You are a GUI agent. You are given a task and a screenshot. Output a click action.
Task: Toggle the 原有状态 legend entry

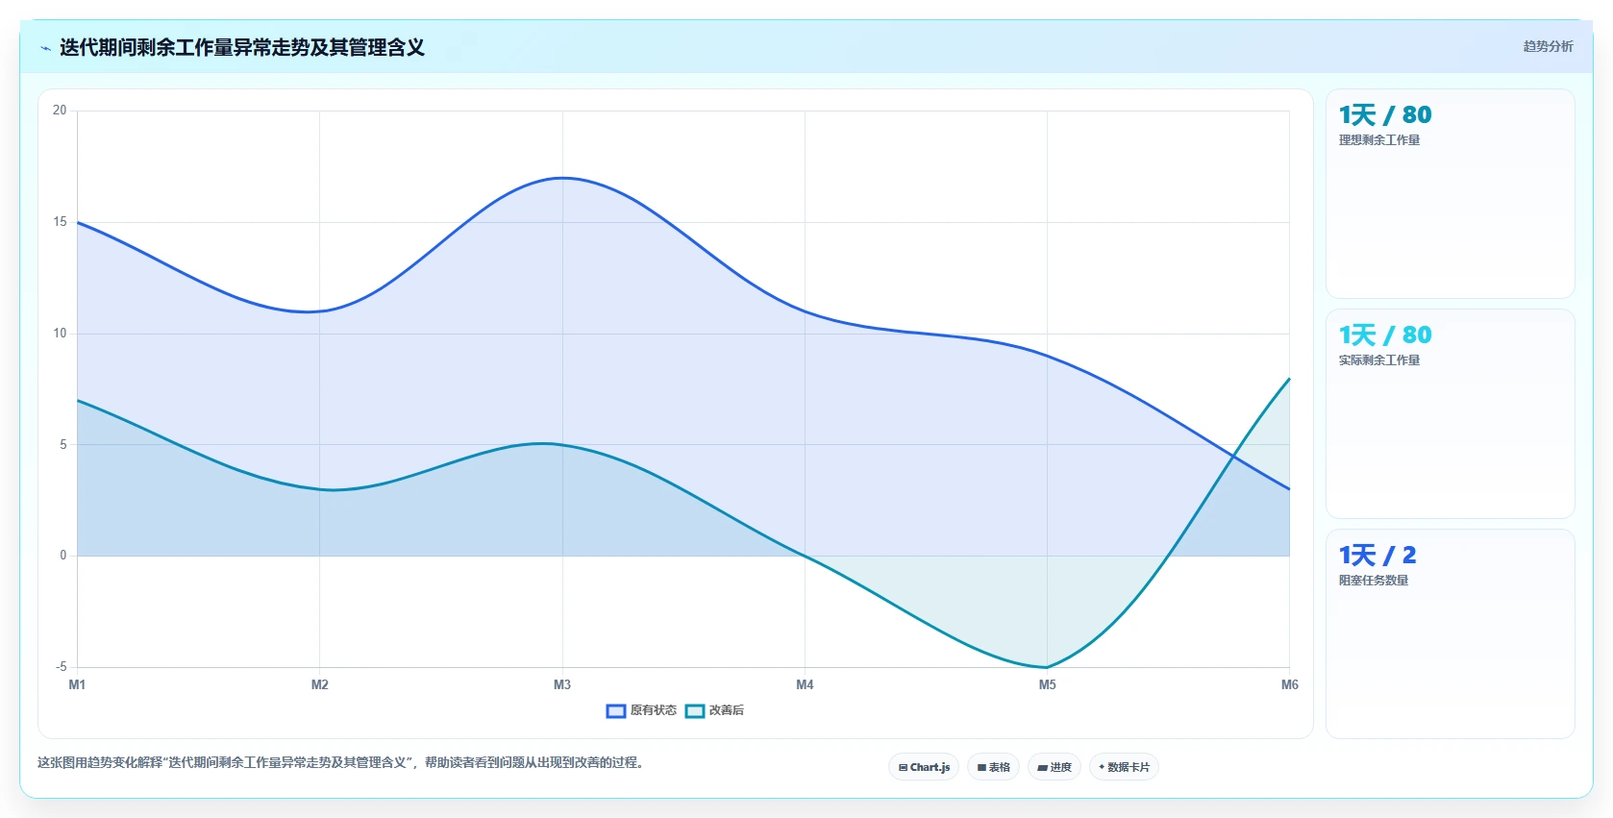point(641,710)
